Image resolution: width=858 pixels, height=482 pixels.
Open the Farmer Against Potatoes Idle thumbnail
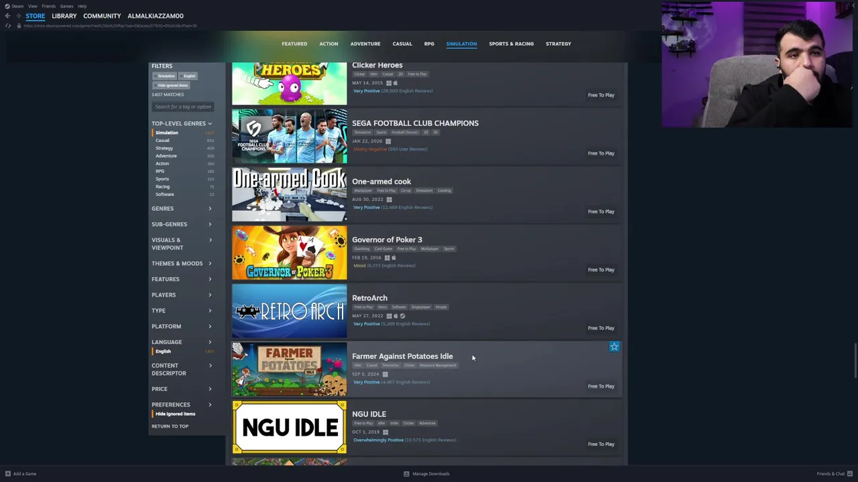(290, 370)
